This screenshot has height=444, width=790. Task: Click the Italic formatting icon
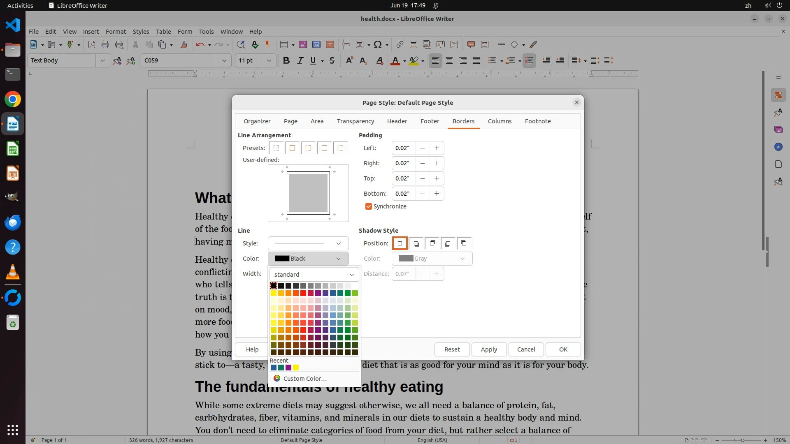[x=300, y=60]
